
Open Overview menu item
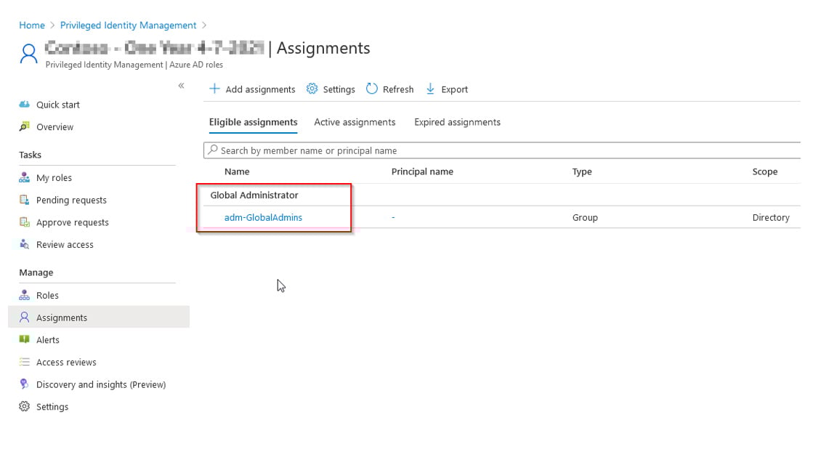(x=55, y=127)
